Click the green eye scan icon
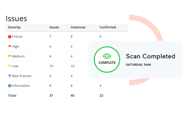The image size is (186, 122). [107, 56]
